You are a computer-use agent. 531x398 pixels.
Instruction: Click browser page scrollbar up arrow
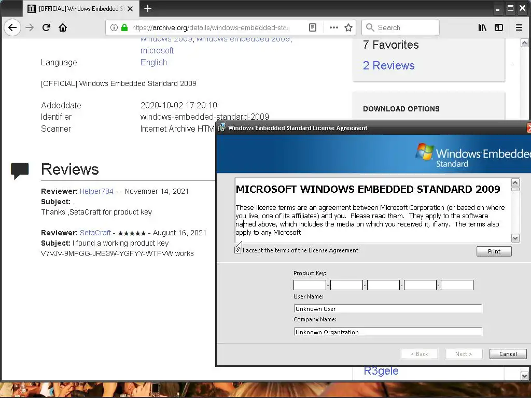point(524,43)
